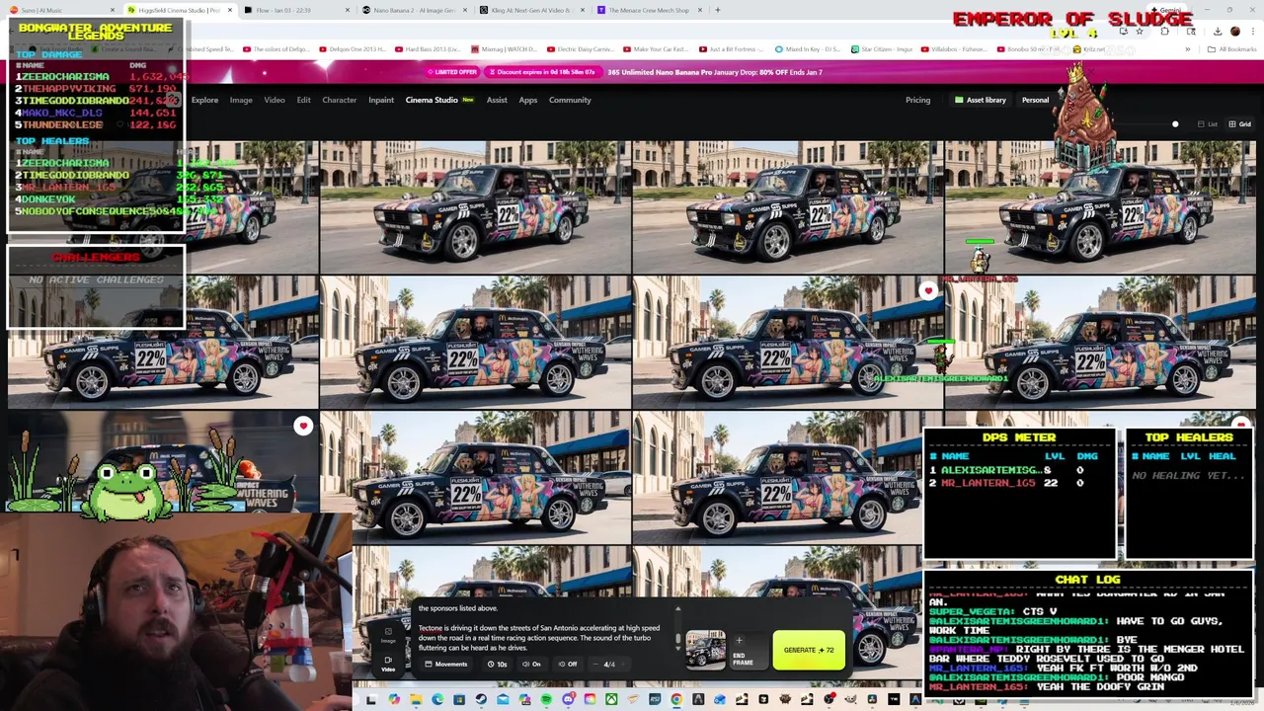Click the heart icon on the third-row car image
1264x711 pixels.
coord(303,426)
